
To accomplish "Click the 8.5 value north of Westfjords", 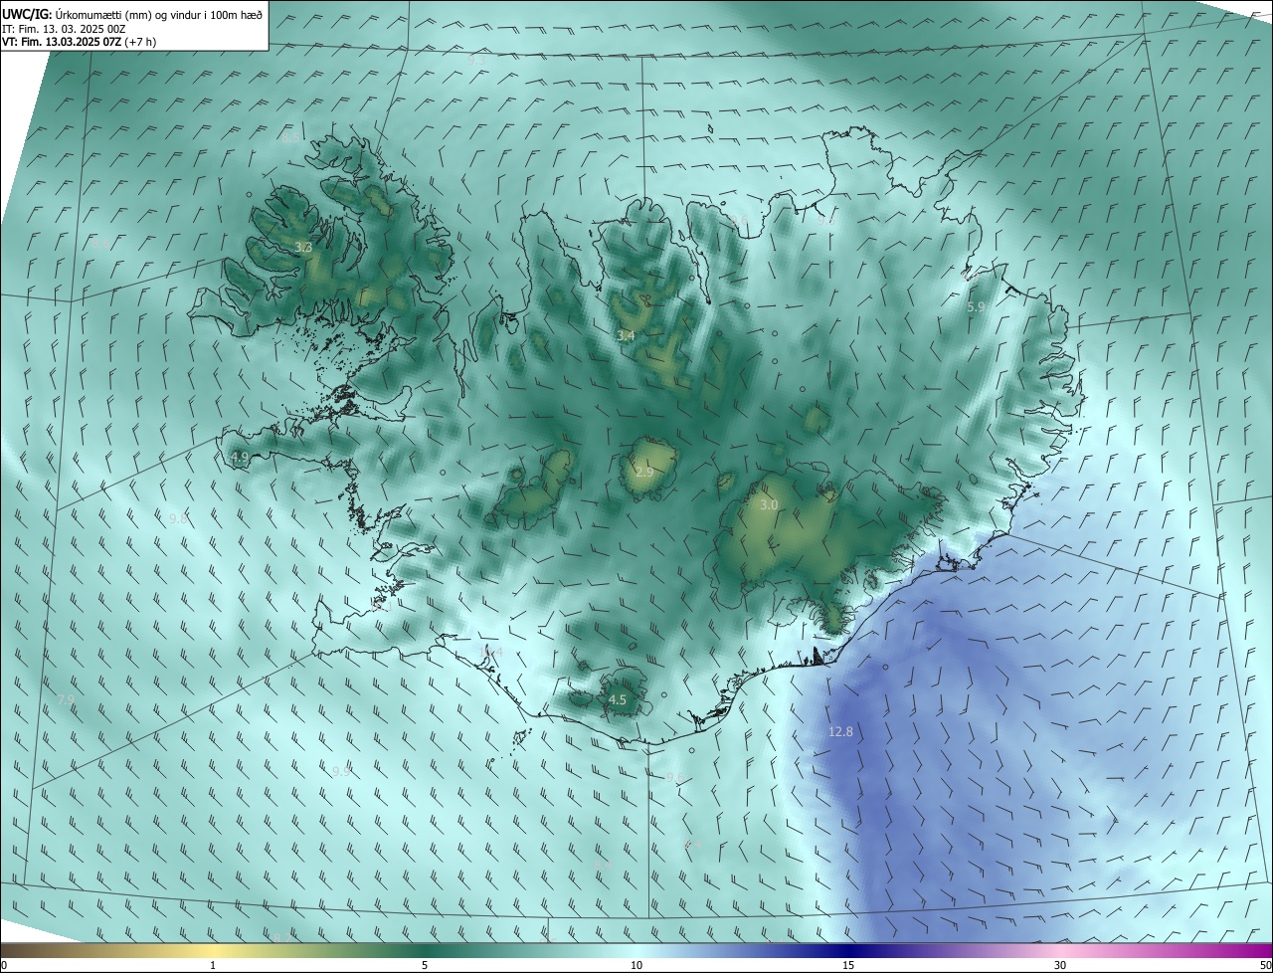I will click(x=290, y=138).
